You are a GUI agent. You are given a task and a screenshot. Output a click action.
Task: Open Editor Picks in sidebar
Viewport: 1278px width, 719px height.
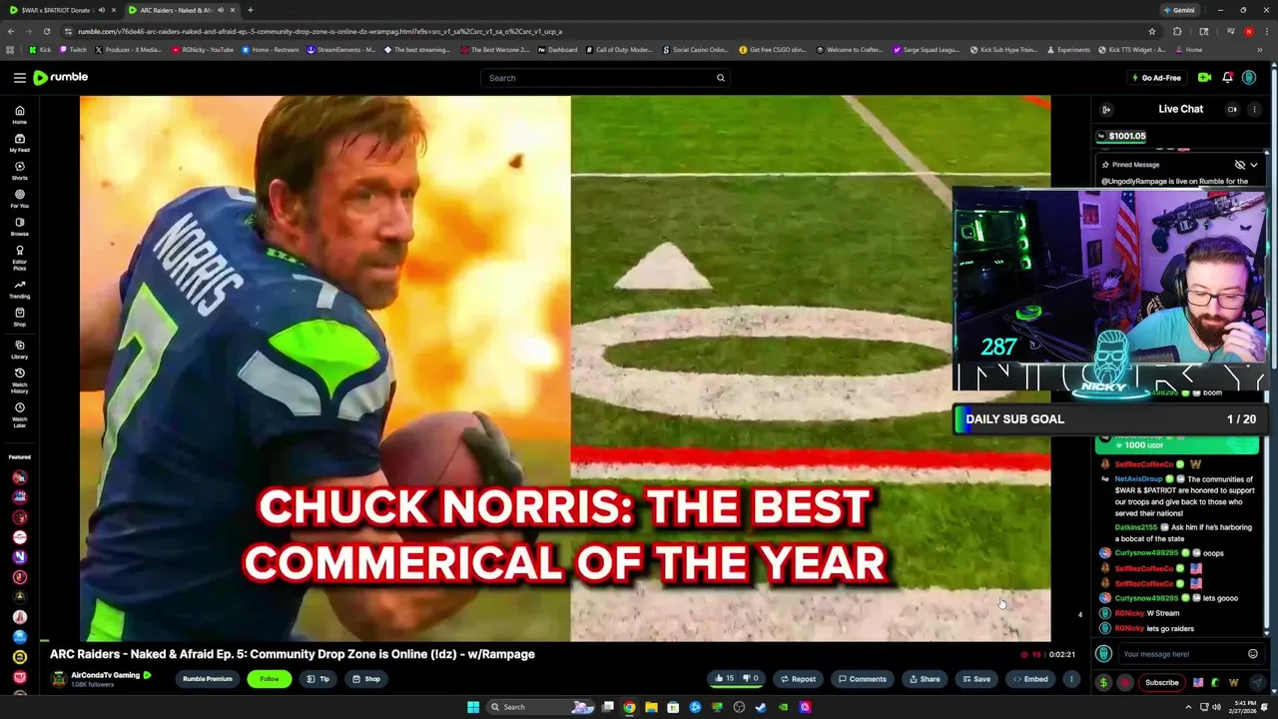pyautogui.click(x=19, y=258)
